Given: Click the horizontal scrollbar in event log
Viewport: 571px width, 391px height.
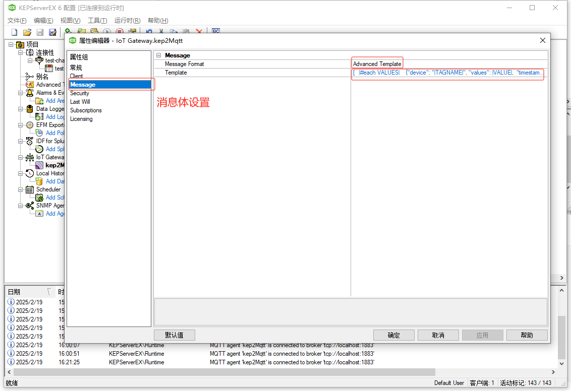Looking at the screenshot, I should [x=224, y=372].
